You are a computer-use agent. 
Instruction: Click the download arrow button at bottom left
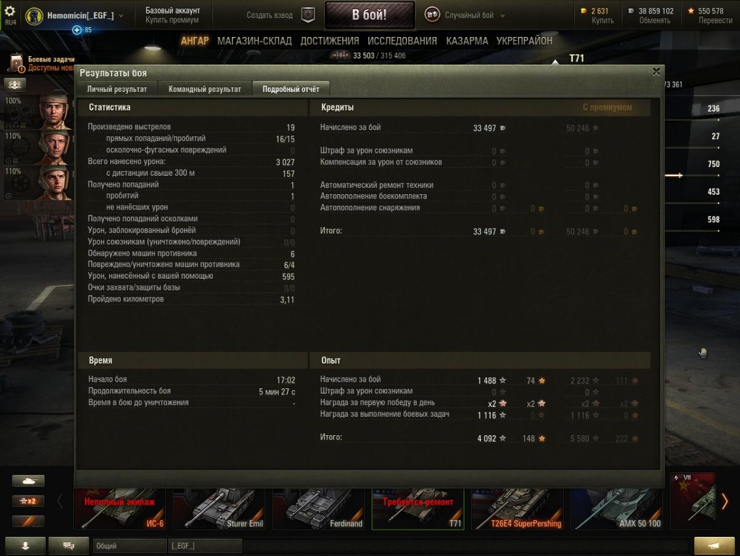[25, 546]
